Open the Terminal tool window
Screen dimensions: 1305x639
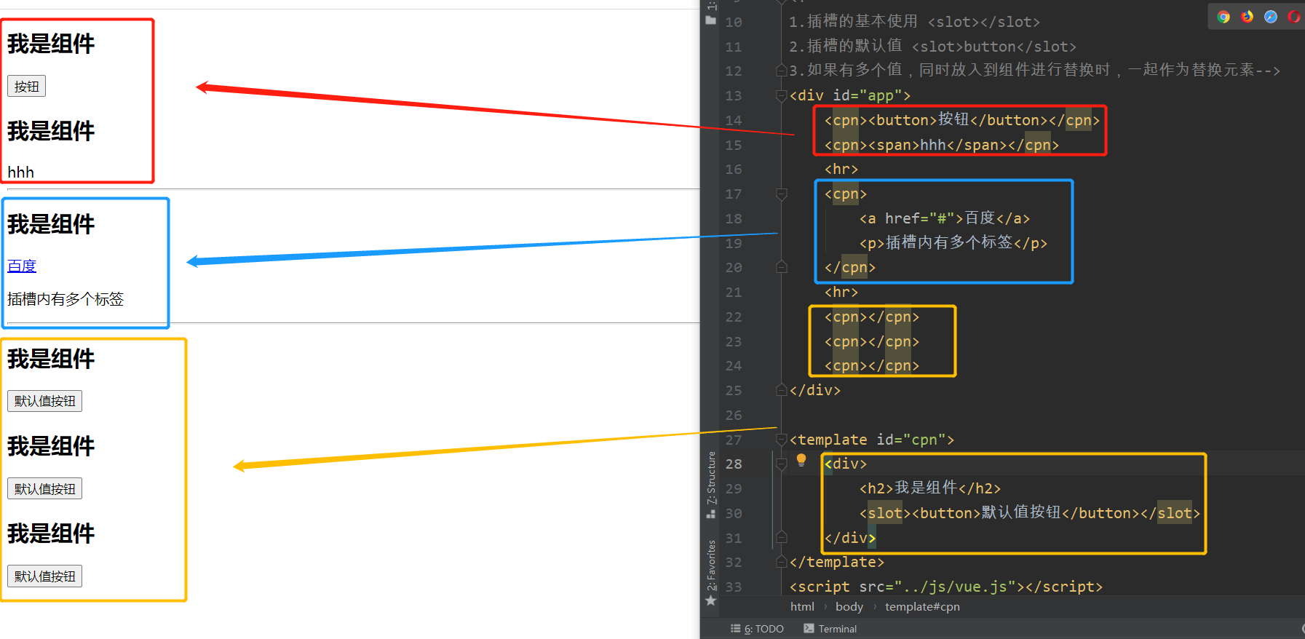[x=830, y=629]
